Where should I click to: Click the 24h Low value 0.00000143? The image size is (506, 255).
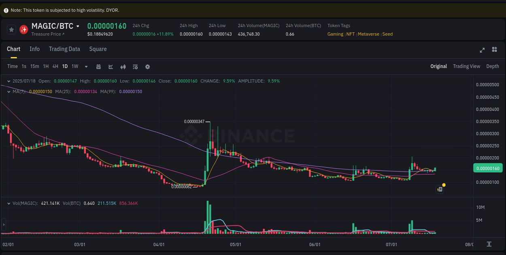coord(220,34)
